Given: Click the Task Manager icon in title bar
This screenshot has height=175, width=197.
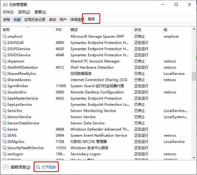Looking at the screenshot, I should click(x=5, y=5).
